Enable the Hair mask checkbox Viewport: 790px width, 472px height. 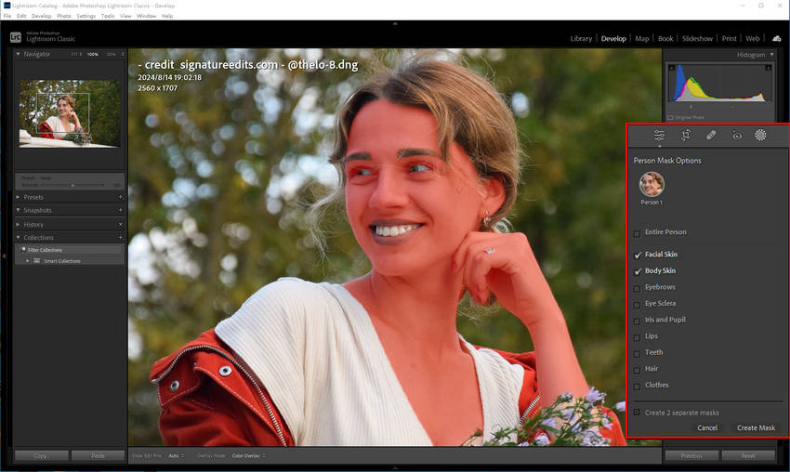pyautogui.click(x=637, y=370)
